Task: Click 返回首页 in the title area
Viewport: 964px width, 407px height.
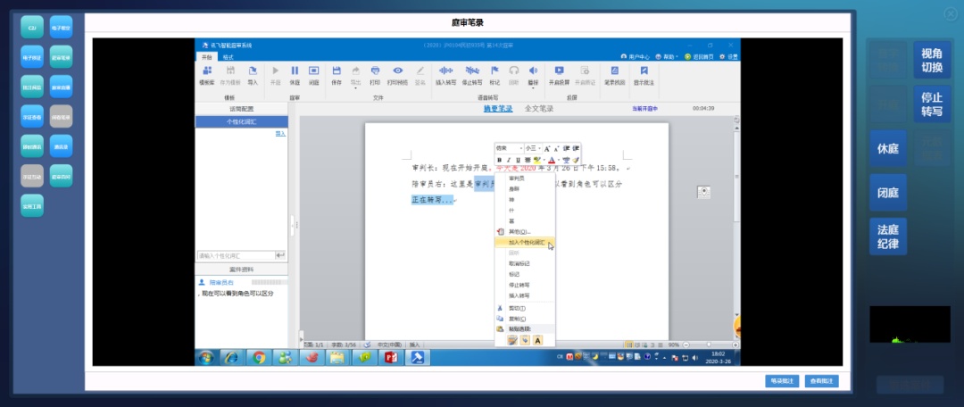Action: click(699, 56)
